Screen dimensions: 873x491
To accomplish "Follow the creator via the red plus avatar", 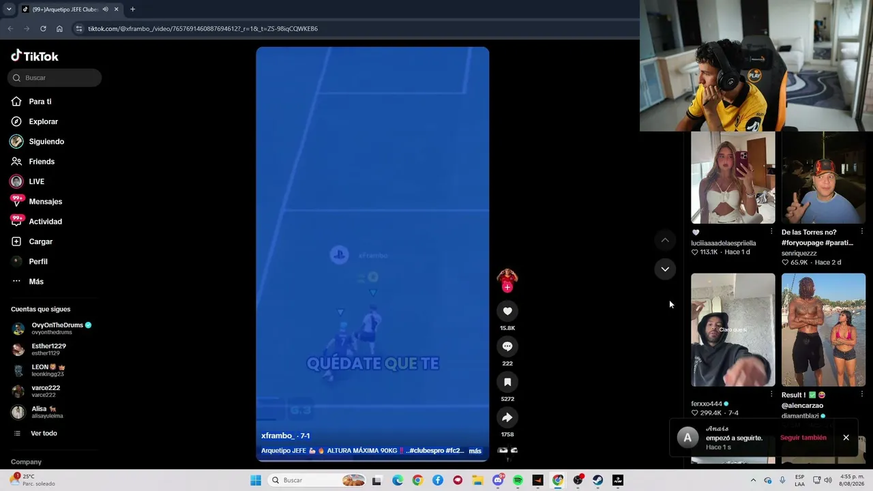I will pos(507,287).
